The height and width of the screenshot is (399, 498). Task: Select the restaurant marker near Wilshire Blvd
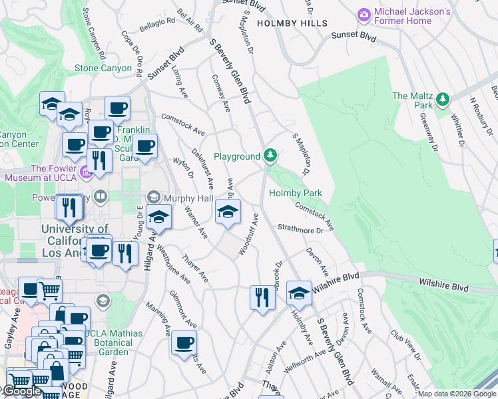pyautogui.click(x=262, y=300)
